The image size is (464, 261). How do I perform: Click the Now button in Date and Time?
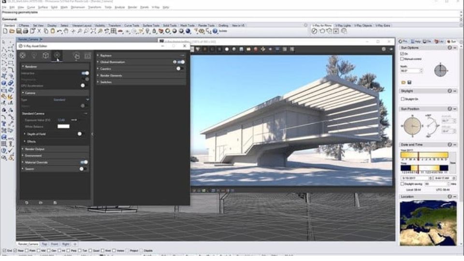pyautogui.click(x=452, y=163)
